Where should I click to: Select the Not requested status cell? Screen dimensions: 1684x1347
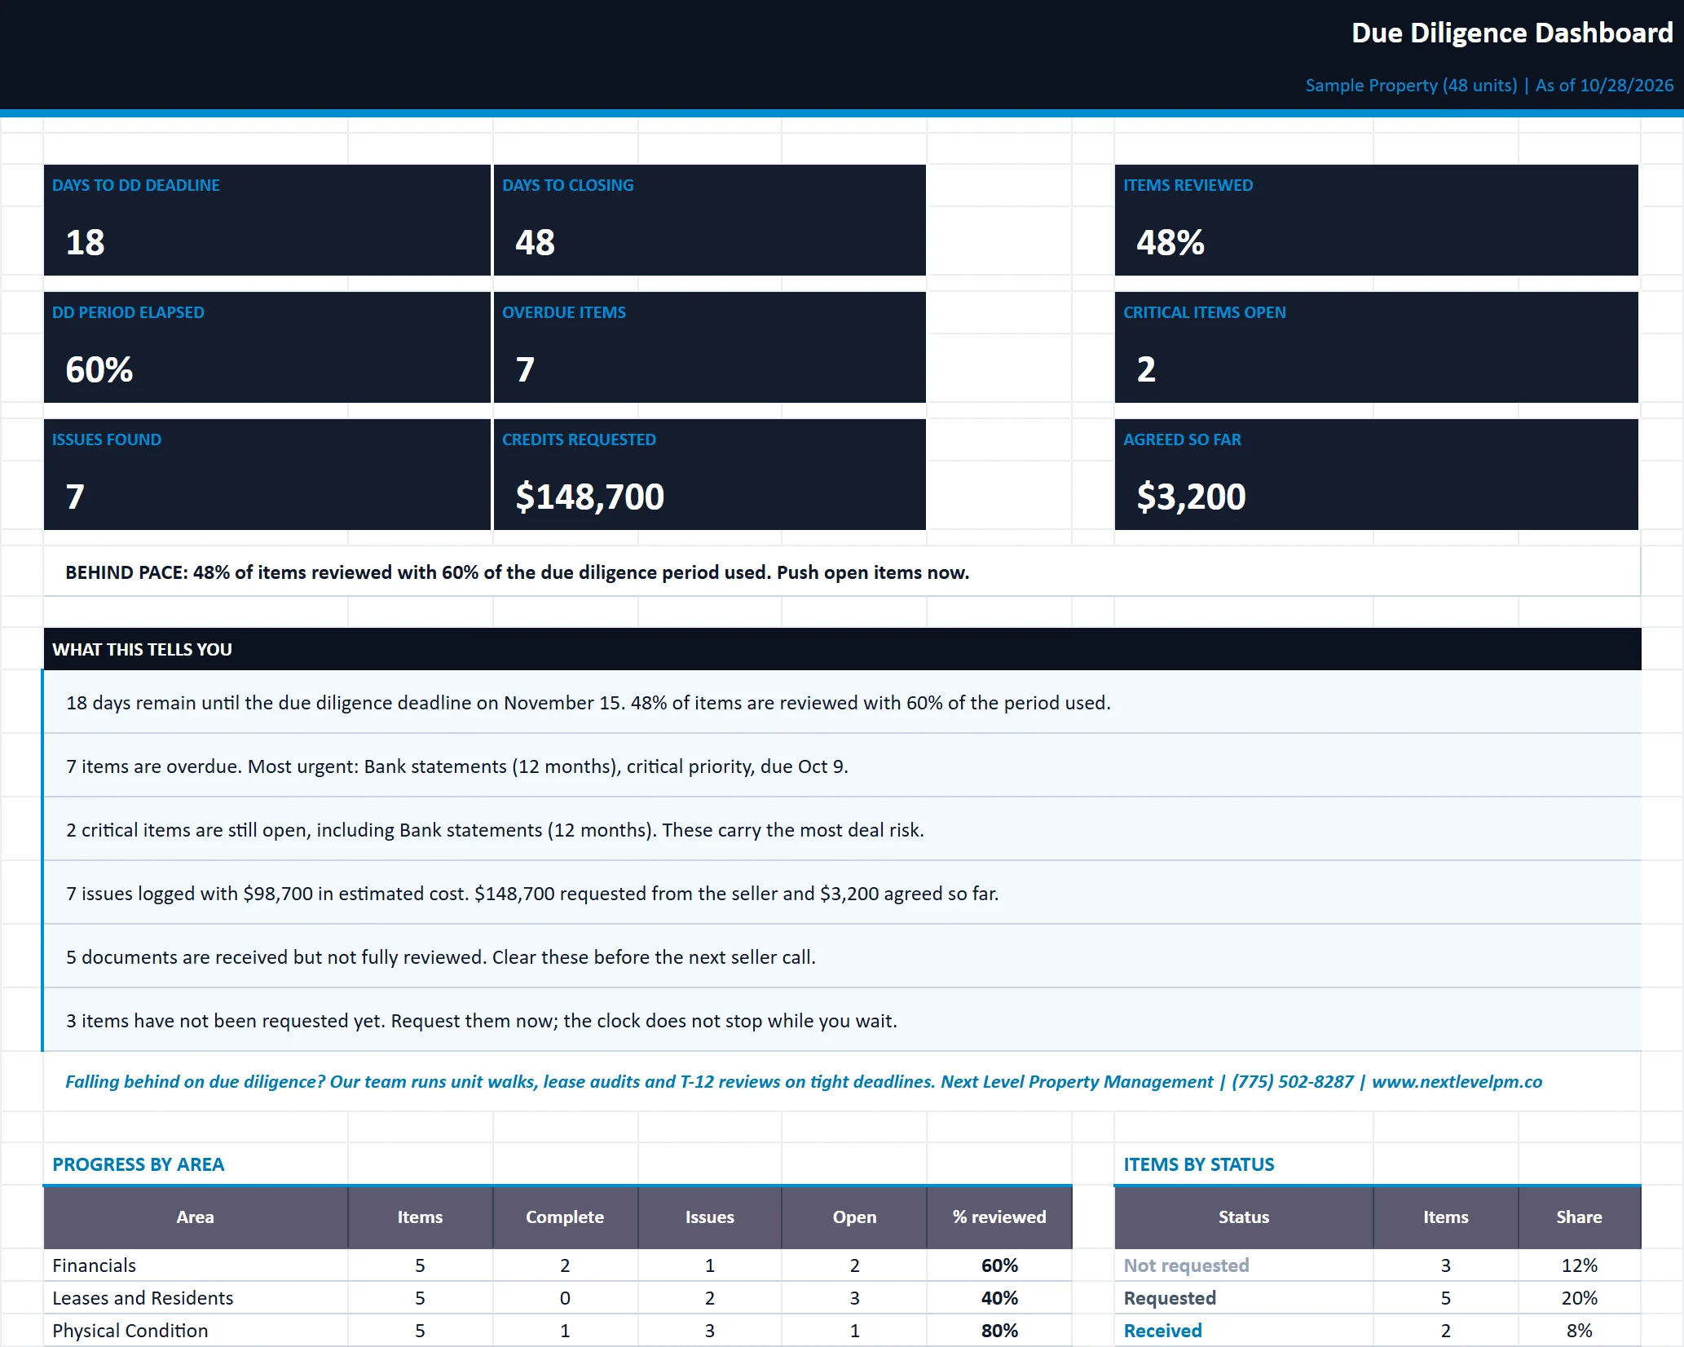pos(1244,1265)
